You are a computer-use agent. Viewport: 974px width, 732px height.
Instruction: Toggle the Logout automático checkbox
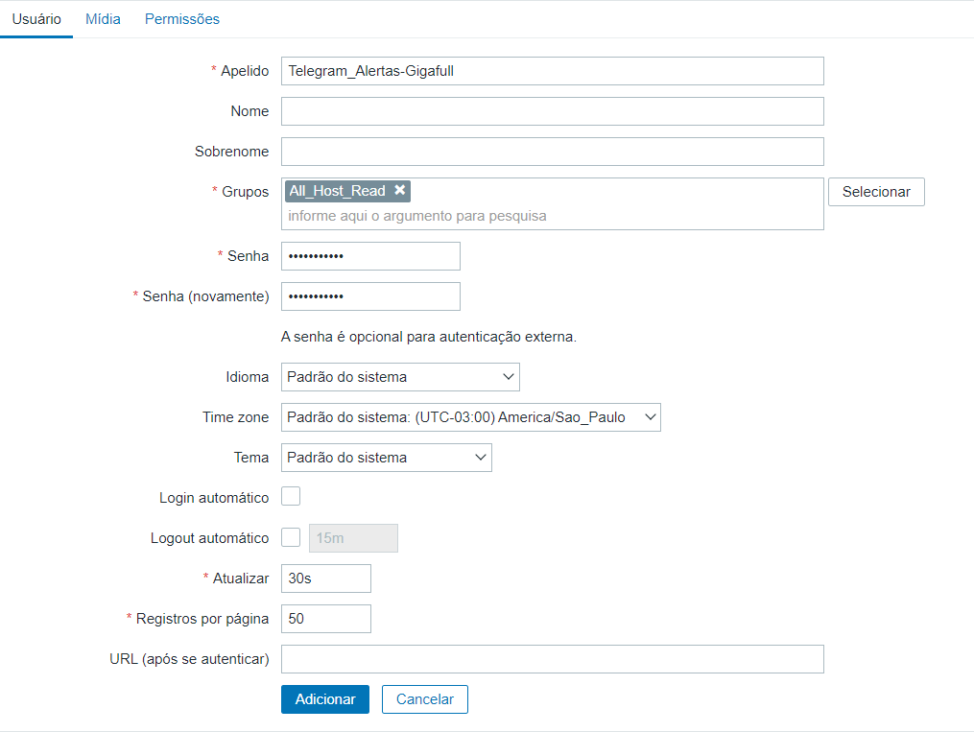291,537
